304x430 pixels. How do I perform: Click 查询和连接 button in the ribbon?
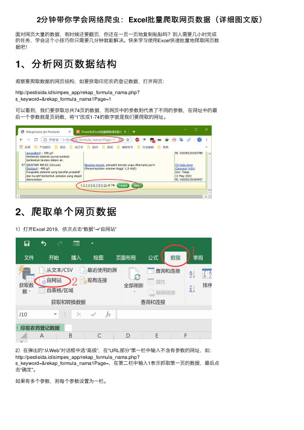point(164,271)
